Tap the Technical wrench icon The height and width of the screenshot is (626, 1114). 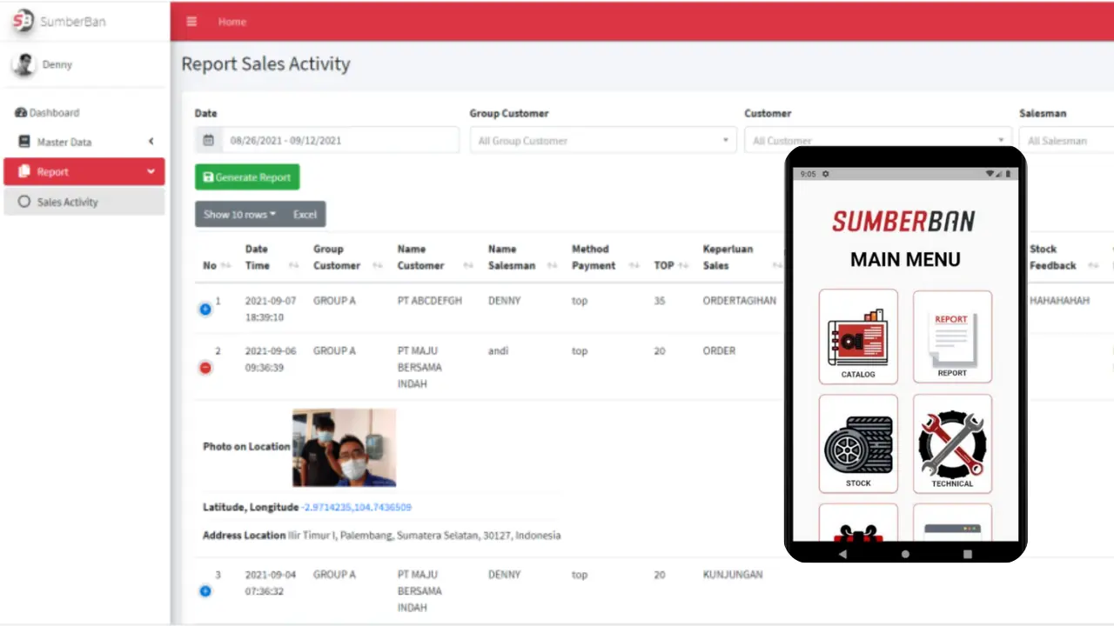951,443
